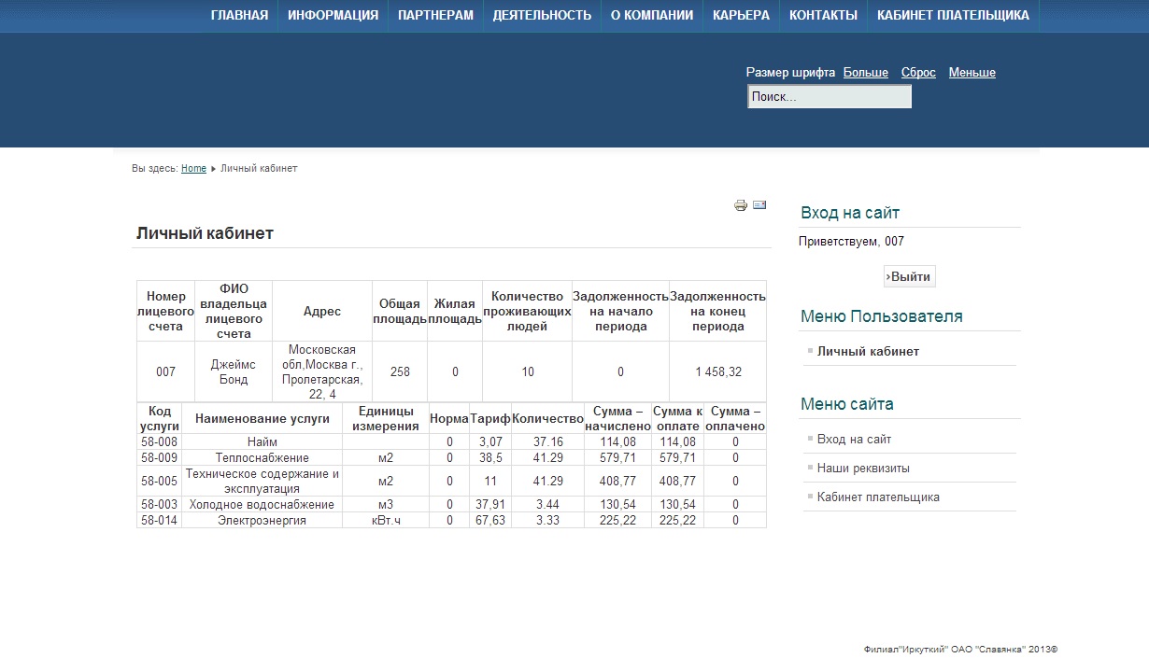This screenshot has height=658, width=1149.
Task: Open the ГЛАВНАЯ menu item
Action: pos(239,15)
